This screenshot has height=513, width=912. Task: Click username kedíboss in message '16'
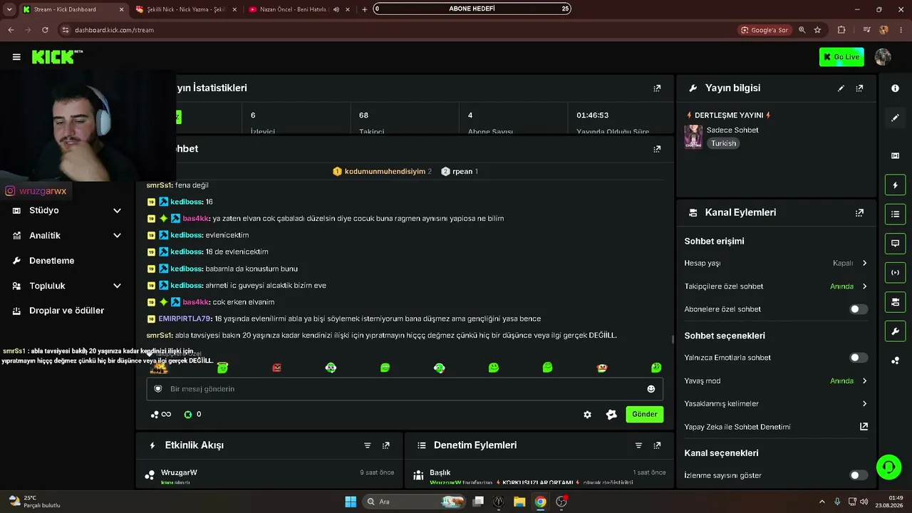pyautogui.click(x=186, y=202)
